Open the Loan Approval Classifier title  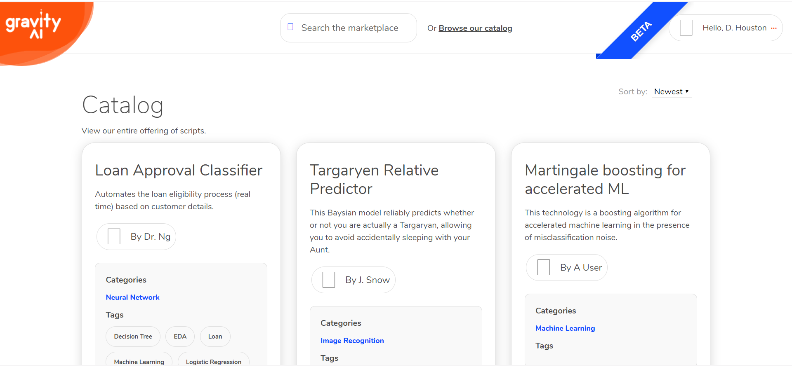click(179, 170)
